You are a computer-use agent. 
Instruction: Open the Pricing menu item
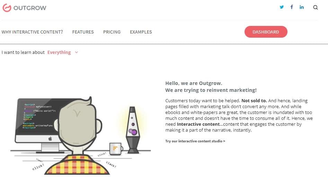point(112,32)
